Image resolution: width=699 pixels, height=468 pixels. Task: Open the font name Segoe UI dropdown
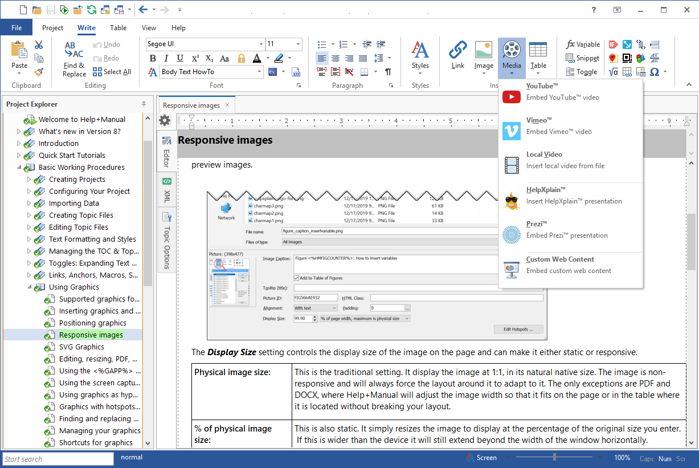pos(261,44)
